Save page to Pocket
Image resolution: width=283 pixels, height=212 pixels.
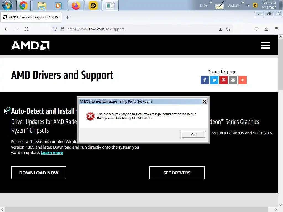(x=256, y=29)
